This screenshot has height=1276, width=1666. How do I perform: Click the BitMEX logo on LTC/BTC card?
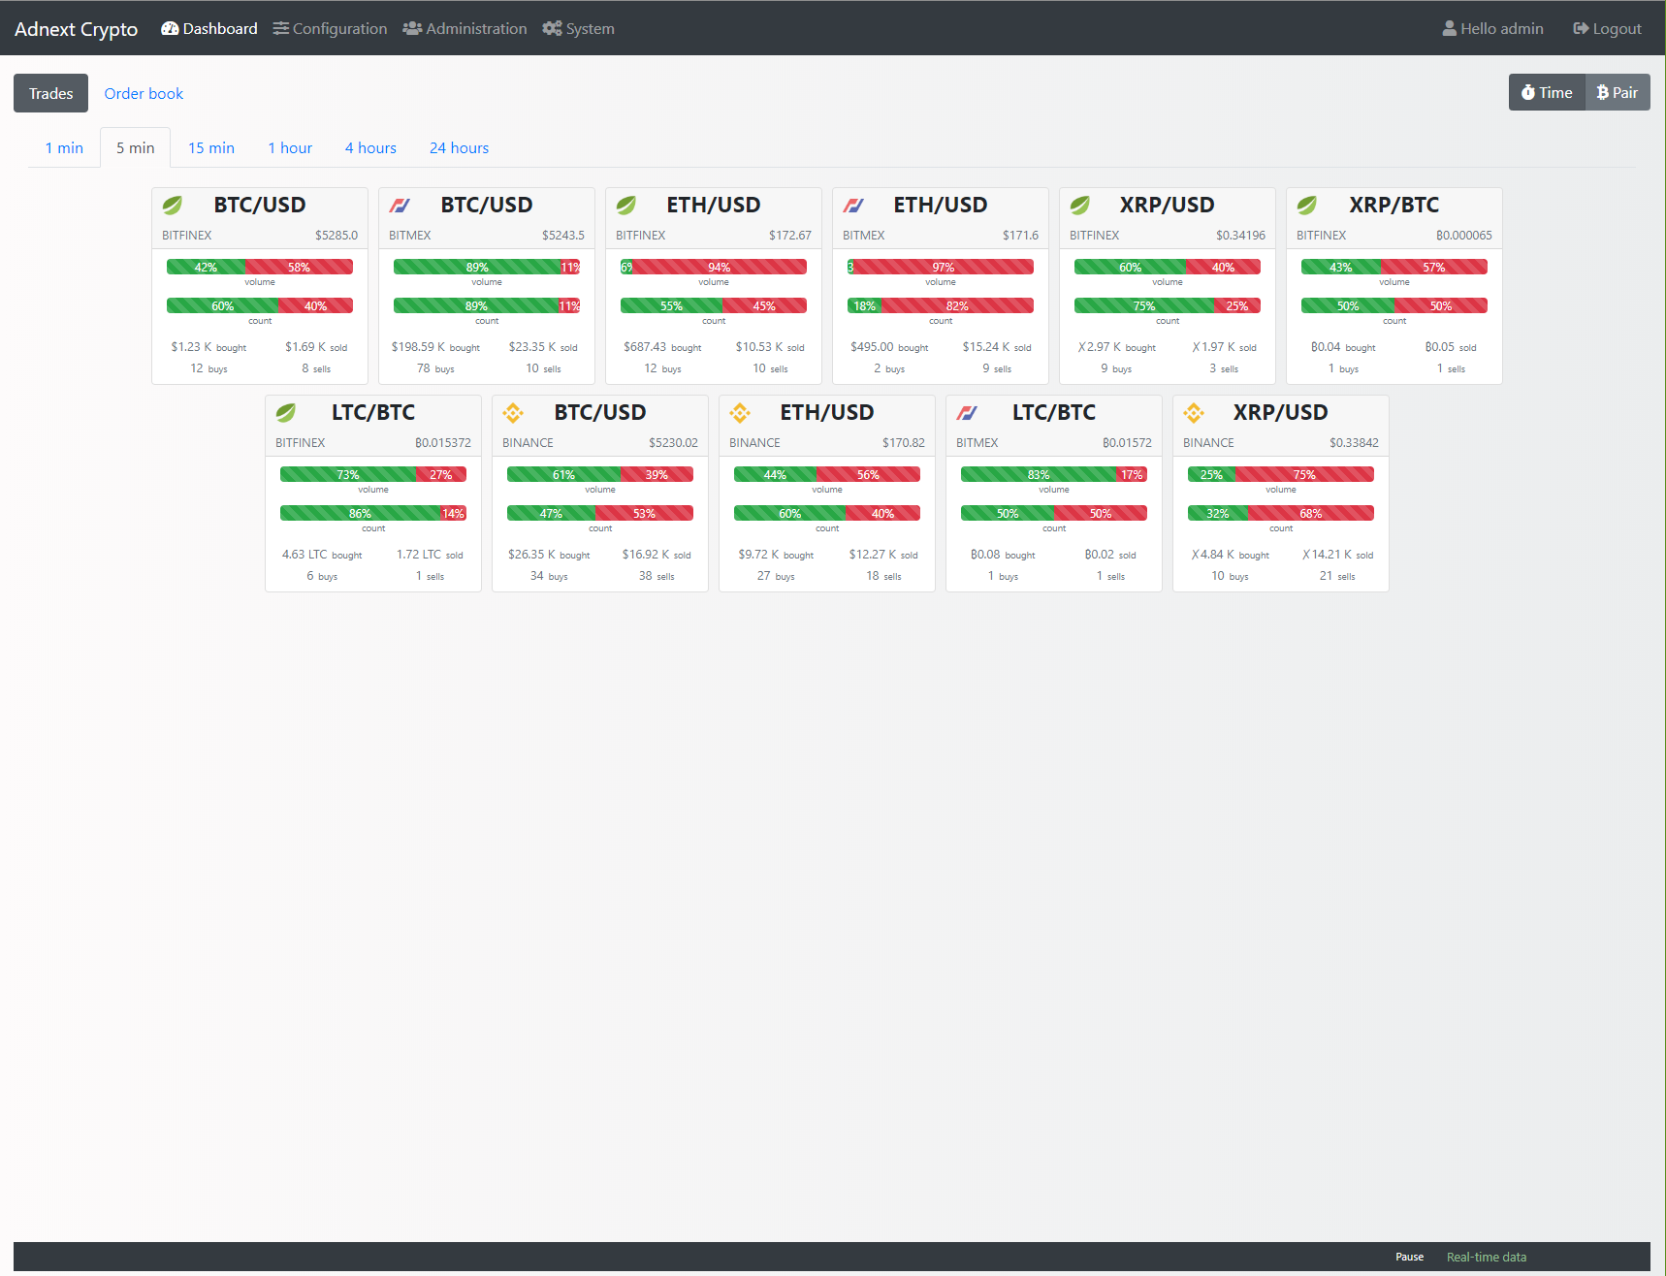[x=967, y=413]
